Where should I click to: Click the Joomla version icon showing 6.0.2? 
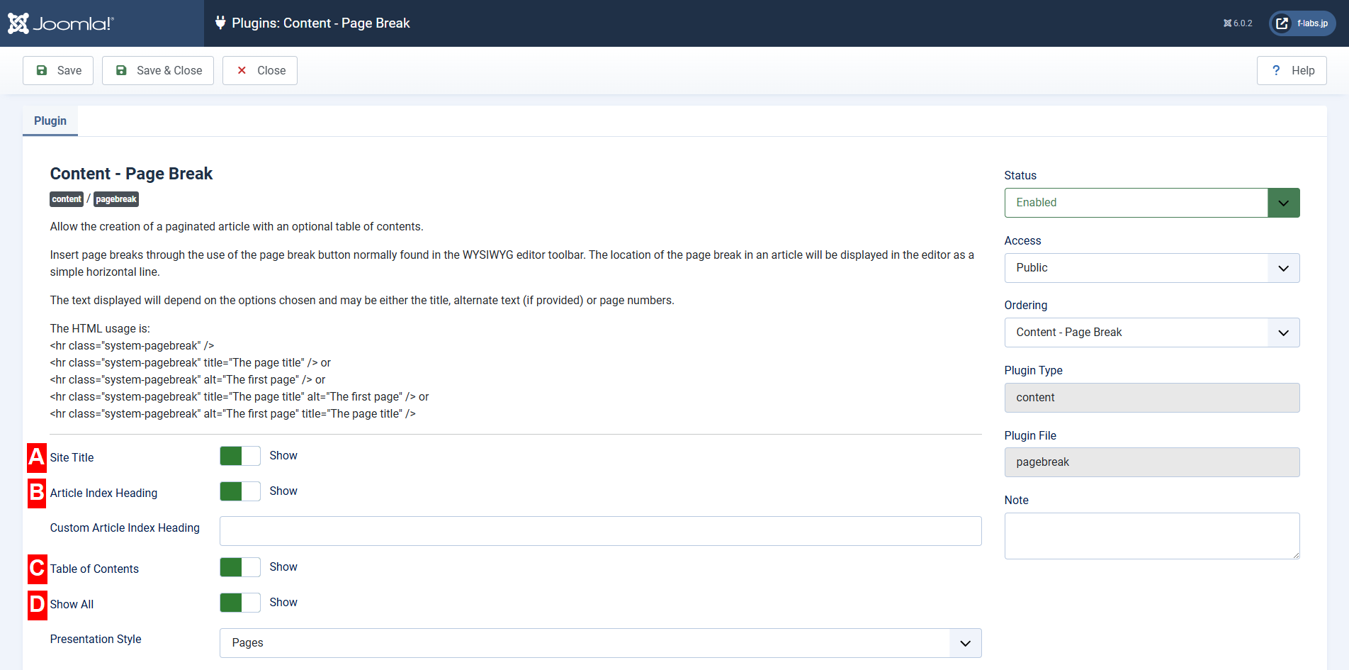1228,23
